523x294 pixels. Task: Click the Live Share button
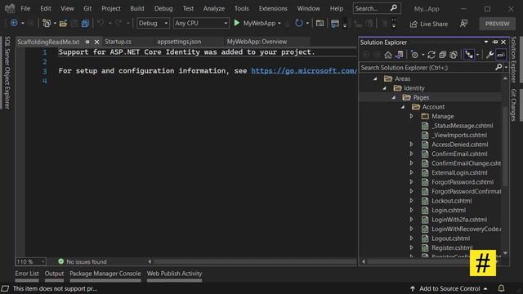[x=429, y=24]
